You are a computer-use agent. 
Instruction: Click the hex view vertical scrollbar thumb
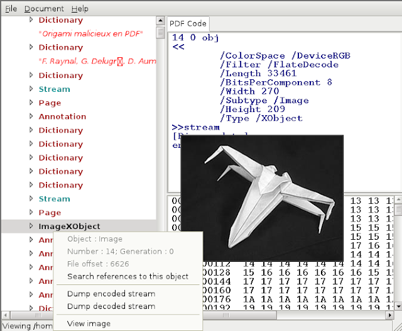pos(398,210)
